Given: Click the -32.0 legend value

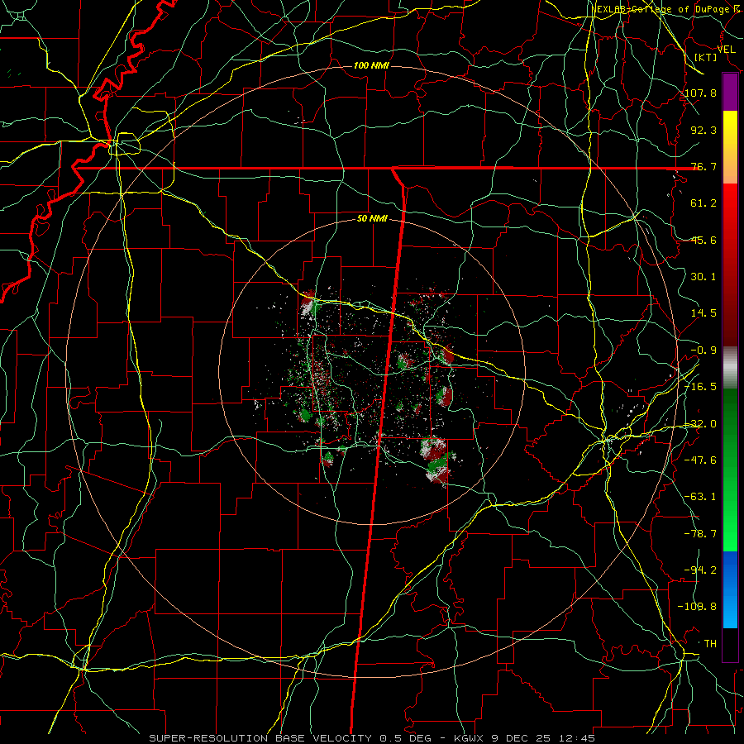Looking at the screenshot, I should [x=701, y=424].
